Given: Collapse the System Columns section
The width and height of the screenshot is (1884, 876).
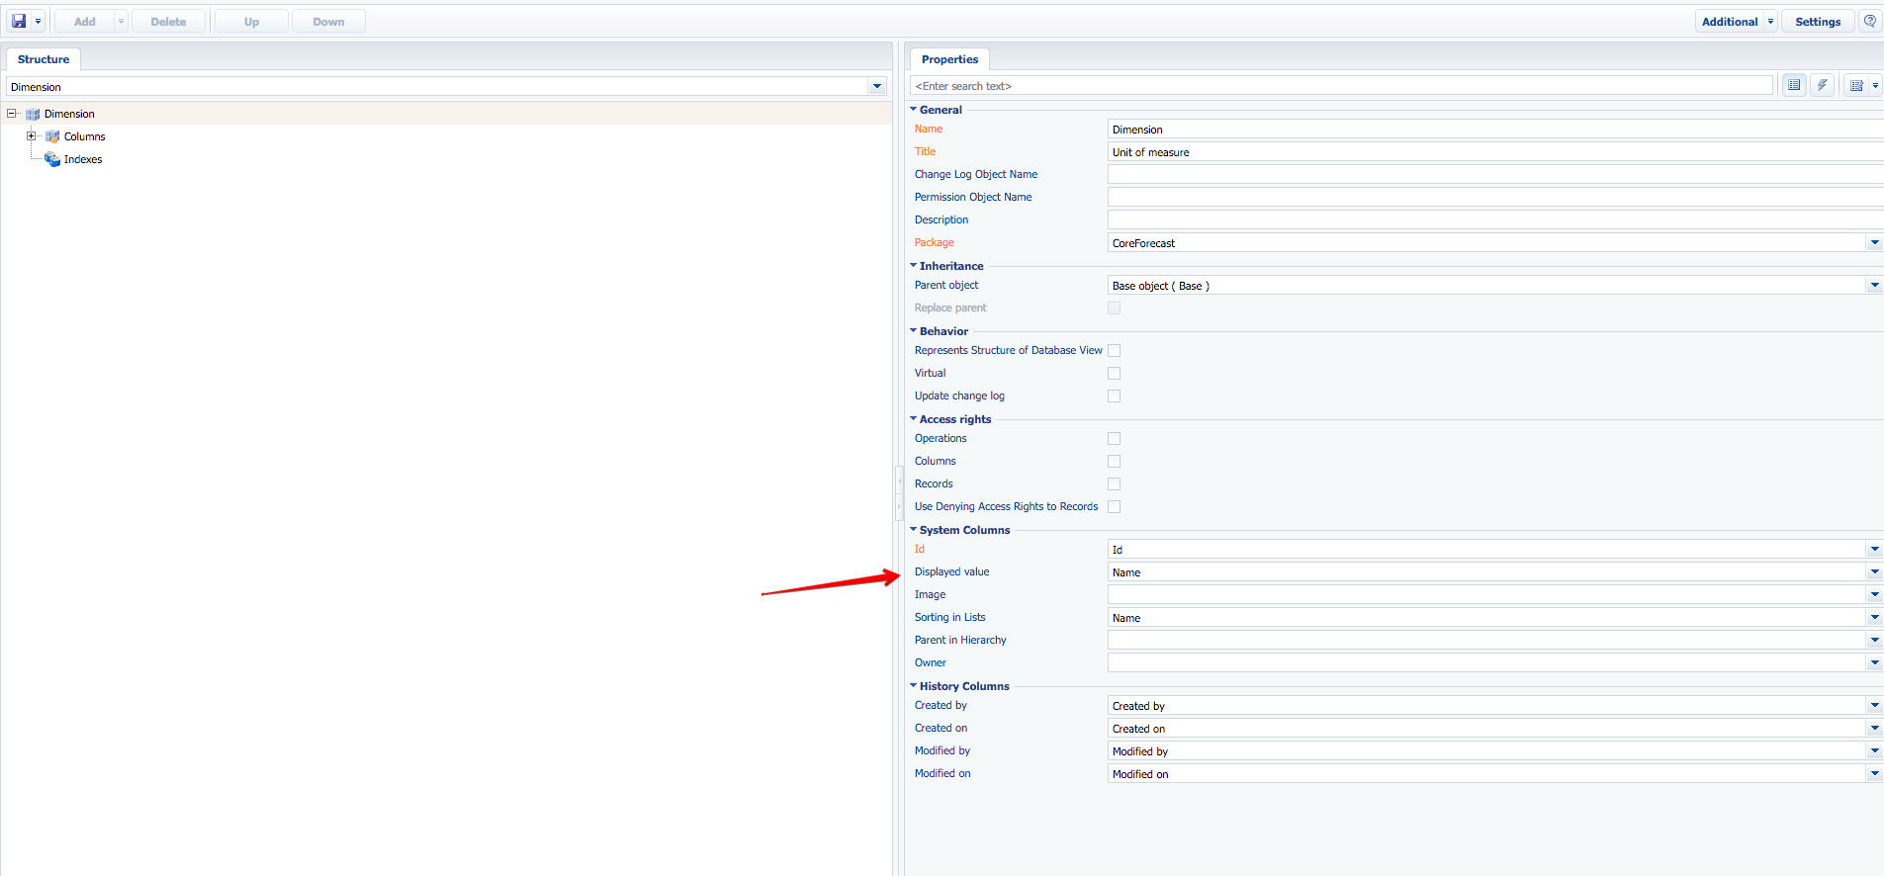Looking at the screenshot, I should [x=914, y=530].
